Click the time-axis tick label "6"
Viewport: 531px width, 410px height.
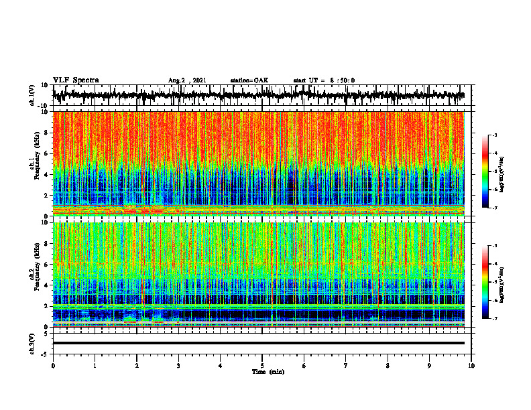pos(304,366)
